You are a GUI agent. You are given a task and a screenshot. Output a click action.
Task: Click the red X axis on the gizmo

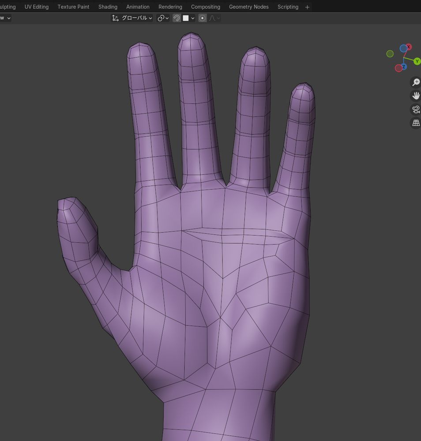point(409,47)
